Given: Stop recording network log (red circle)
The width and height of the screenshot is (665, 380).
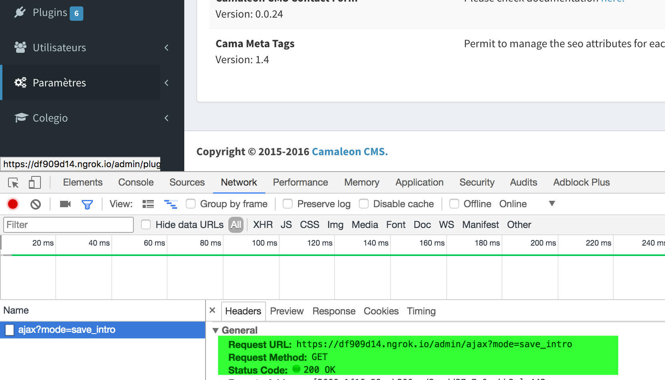Looking at the screenshot, I should (12, 204).
